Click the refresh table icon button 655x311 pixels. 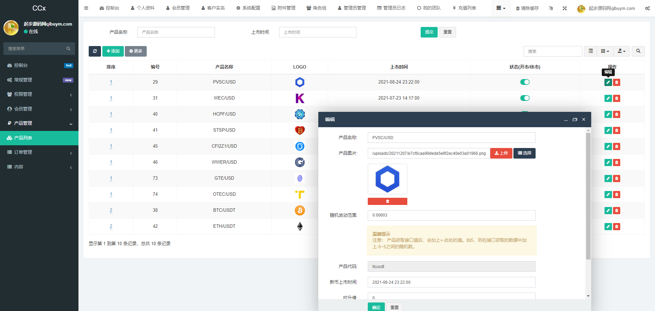click(95, 51)
